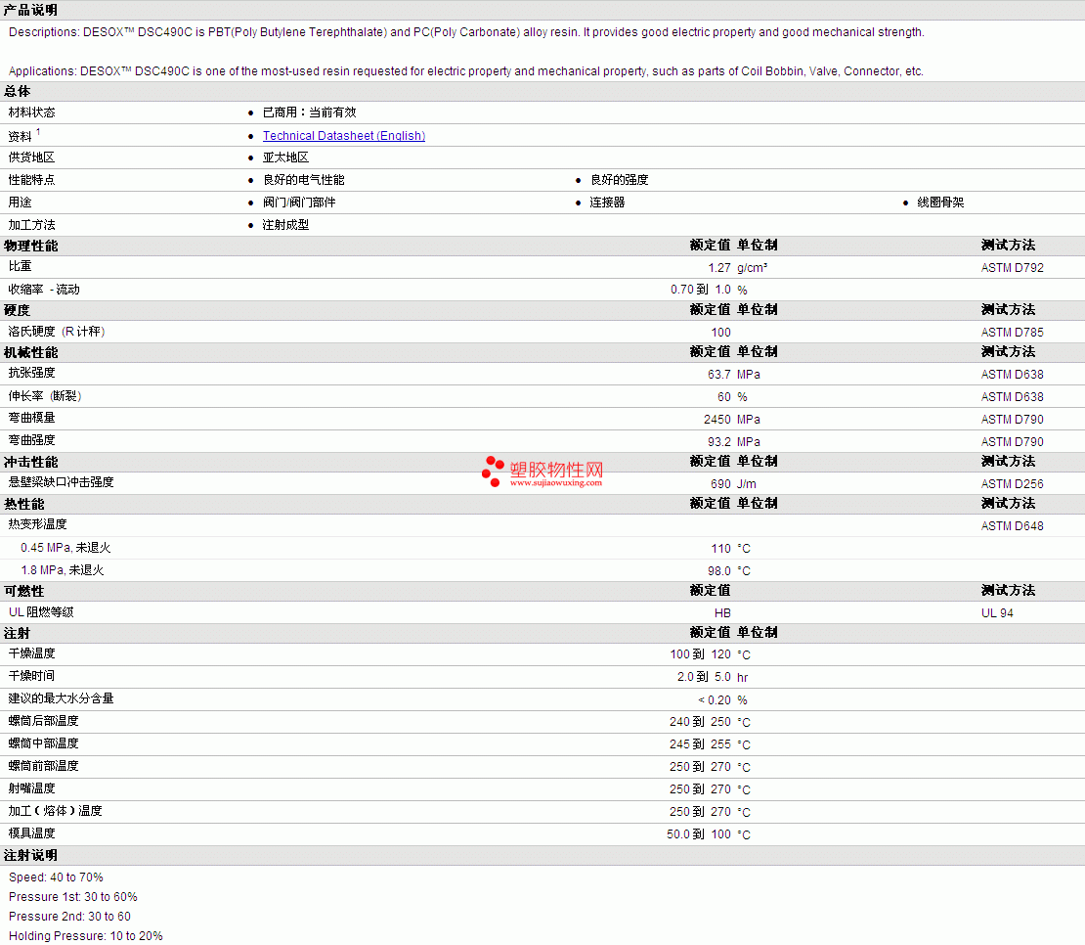Click the 冲击性能 section heading
1085x945 pixels.
31,462
